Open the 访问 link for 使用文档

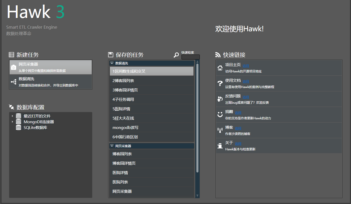point(246,82)
